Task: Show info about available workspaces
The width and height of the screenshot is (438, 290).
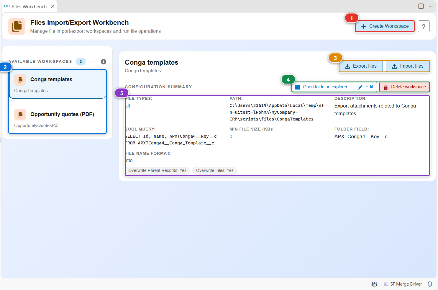Action: (x=104, y=62)
